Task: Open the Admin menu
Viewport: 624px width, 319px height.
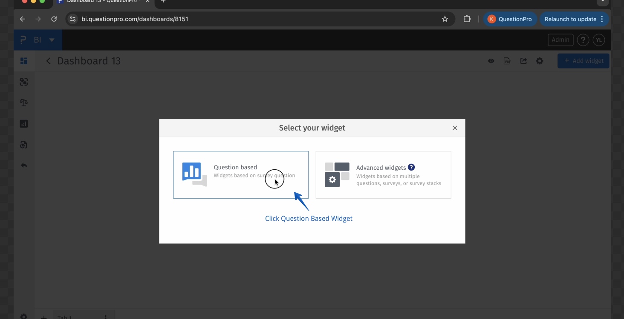Action: pyautogui.click(x=560, y=40)
